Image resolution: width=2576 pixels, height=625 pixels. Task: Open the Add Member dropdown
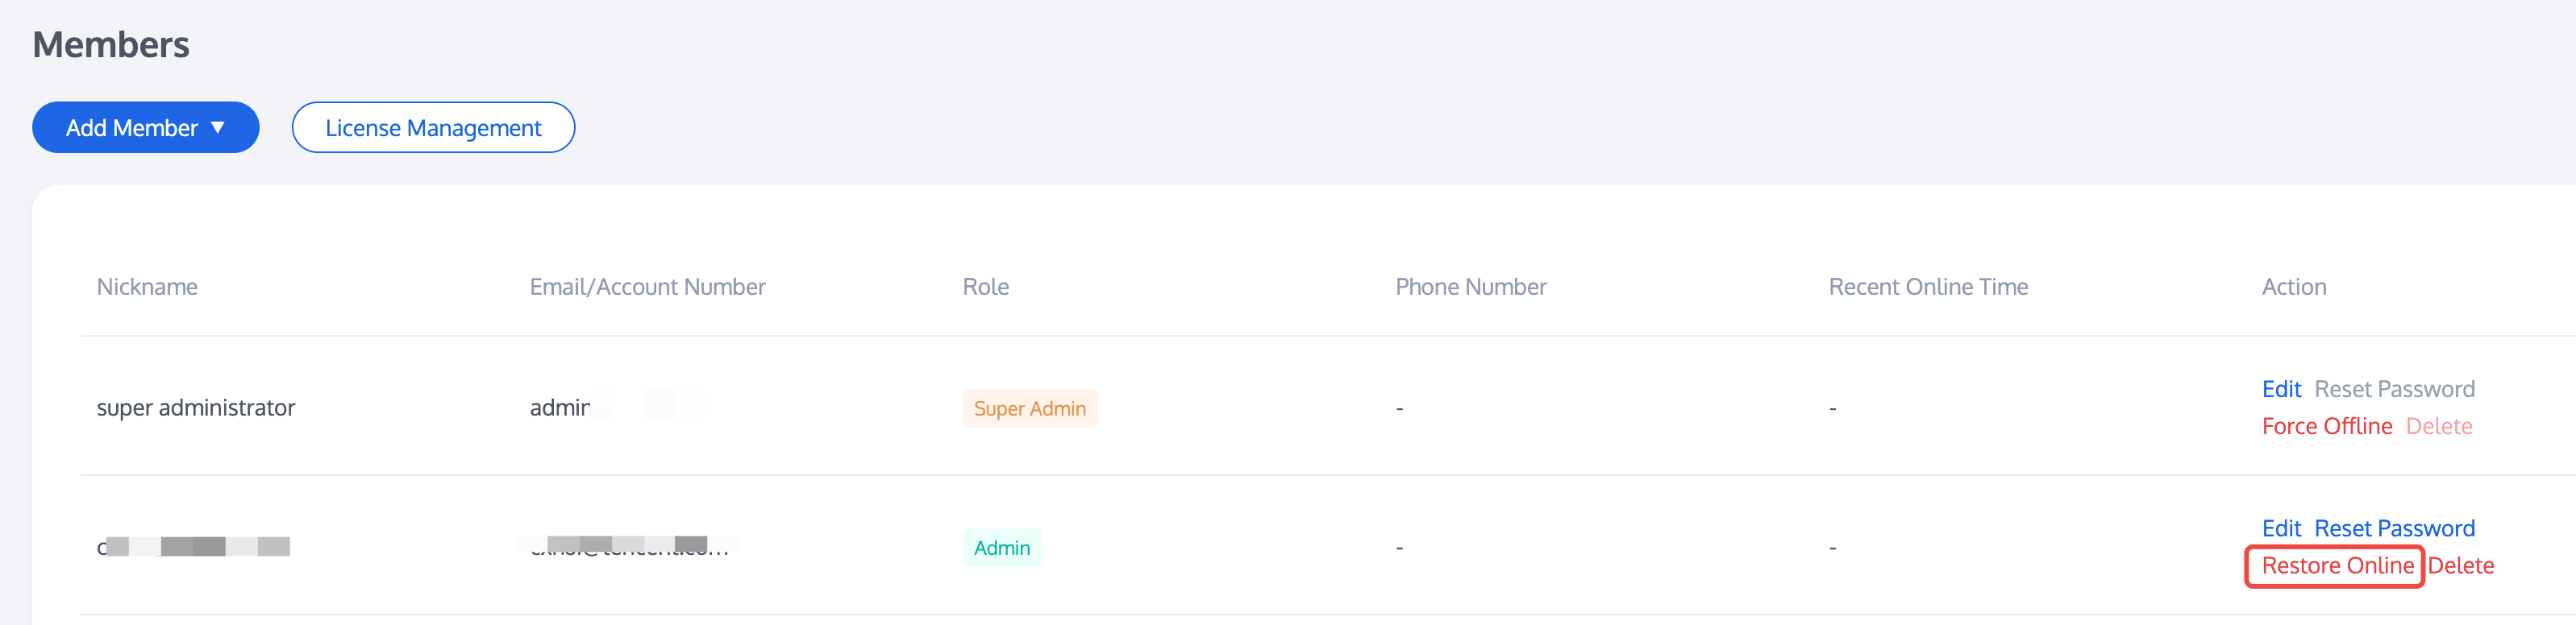coord(145,128)
